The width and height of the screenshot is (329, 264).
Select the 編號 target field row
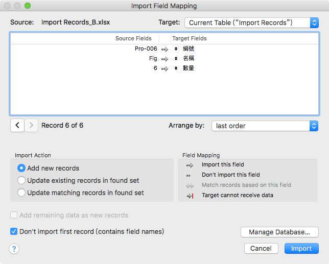point(188,49)
